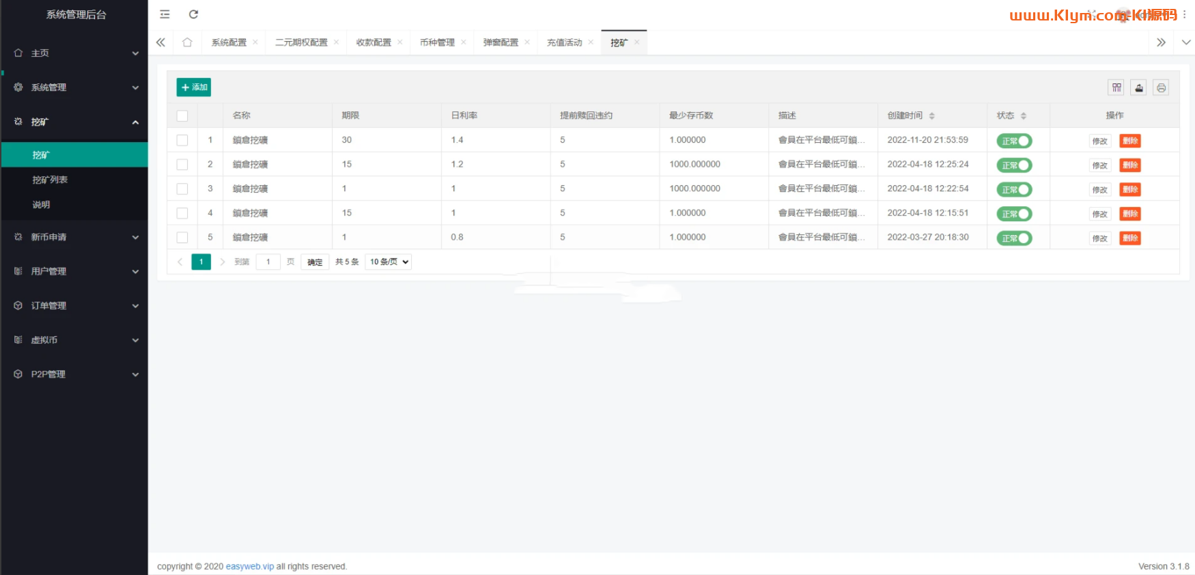Click the refresh icon in the top bar
The height and width of the screenshot is (575, 1195).
click(x=193, y=14)
